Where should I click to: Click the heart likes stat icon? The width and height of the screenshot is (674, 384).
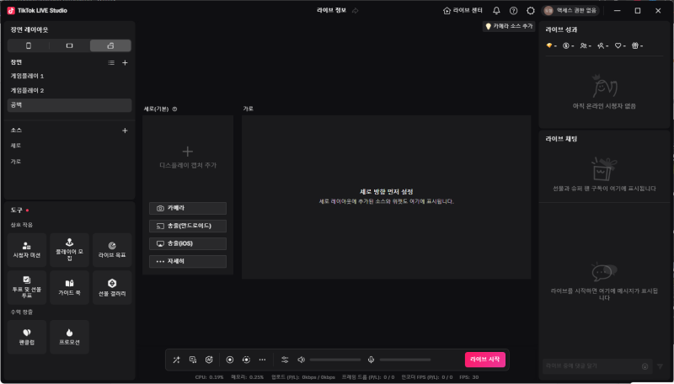click(618, 45)
